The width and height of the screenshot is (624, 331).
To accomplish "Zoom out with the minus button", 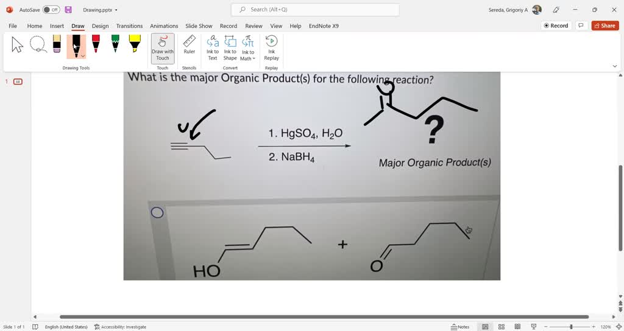I will tap(547, 327).
